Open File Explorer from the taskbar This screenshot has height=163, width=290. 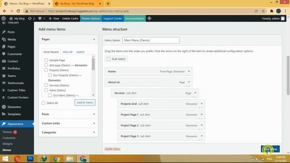click(69, 159)
